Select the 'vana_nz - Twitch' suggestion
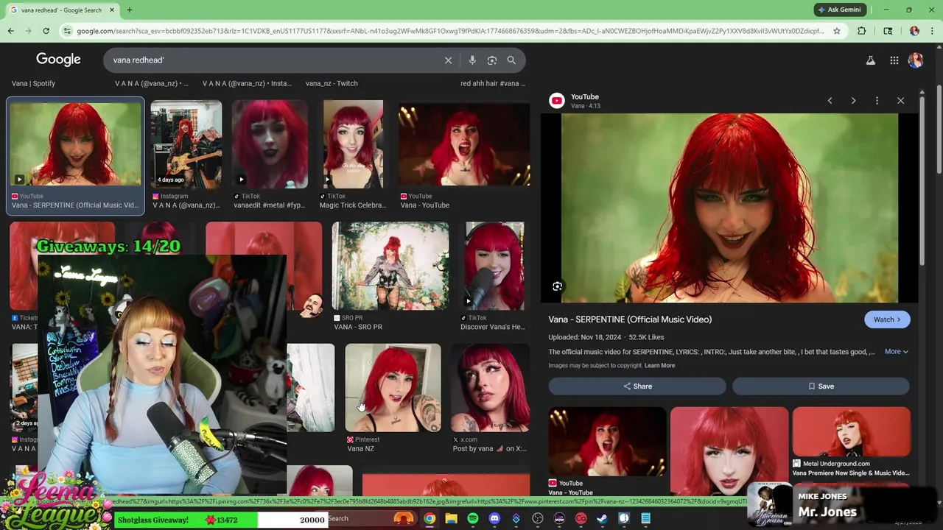The width and height of the screenshot is (943, 530). [x=332, y=83]
